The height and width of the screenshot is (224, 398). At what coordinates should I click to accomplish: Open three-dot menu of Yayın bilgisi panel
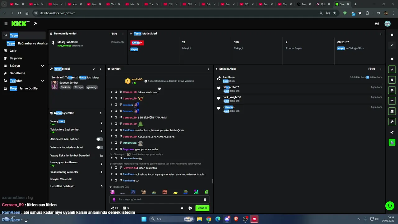[x=100, y=69]
